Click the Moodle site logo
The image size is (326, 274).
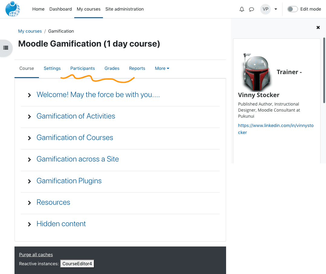point(12,9)
